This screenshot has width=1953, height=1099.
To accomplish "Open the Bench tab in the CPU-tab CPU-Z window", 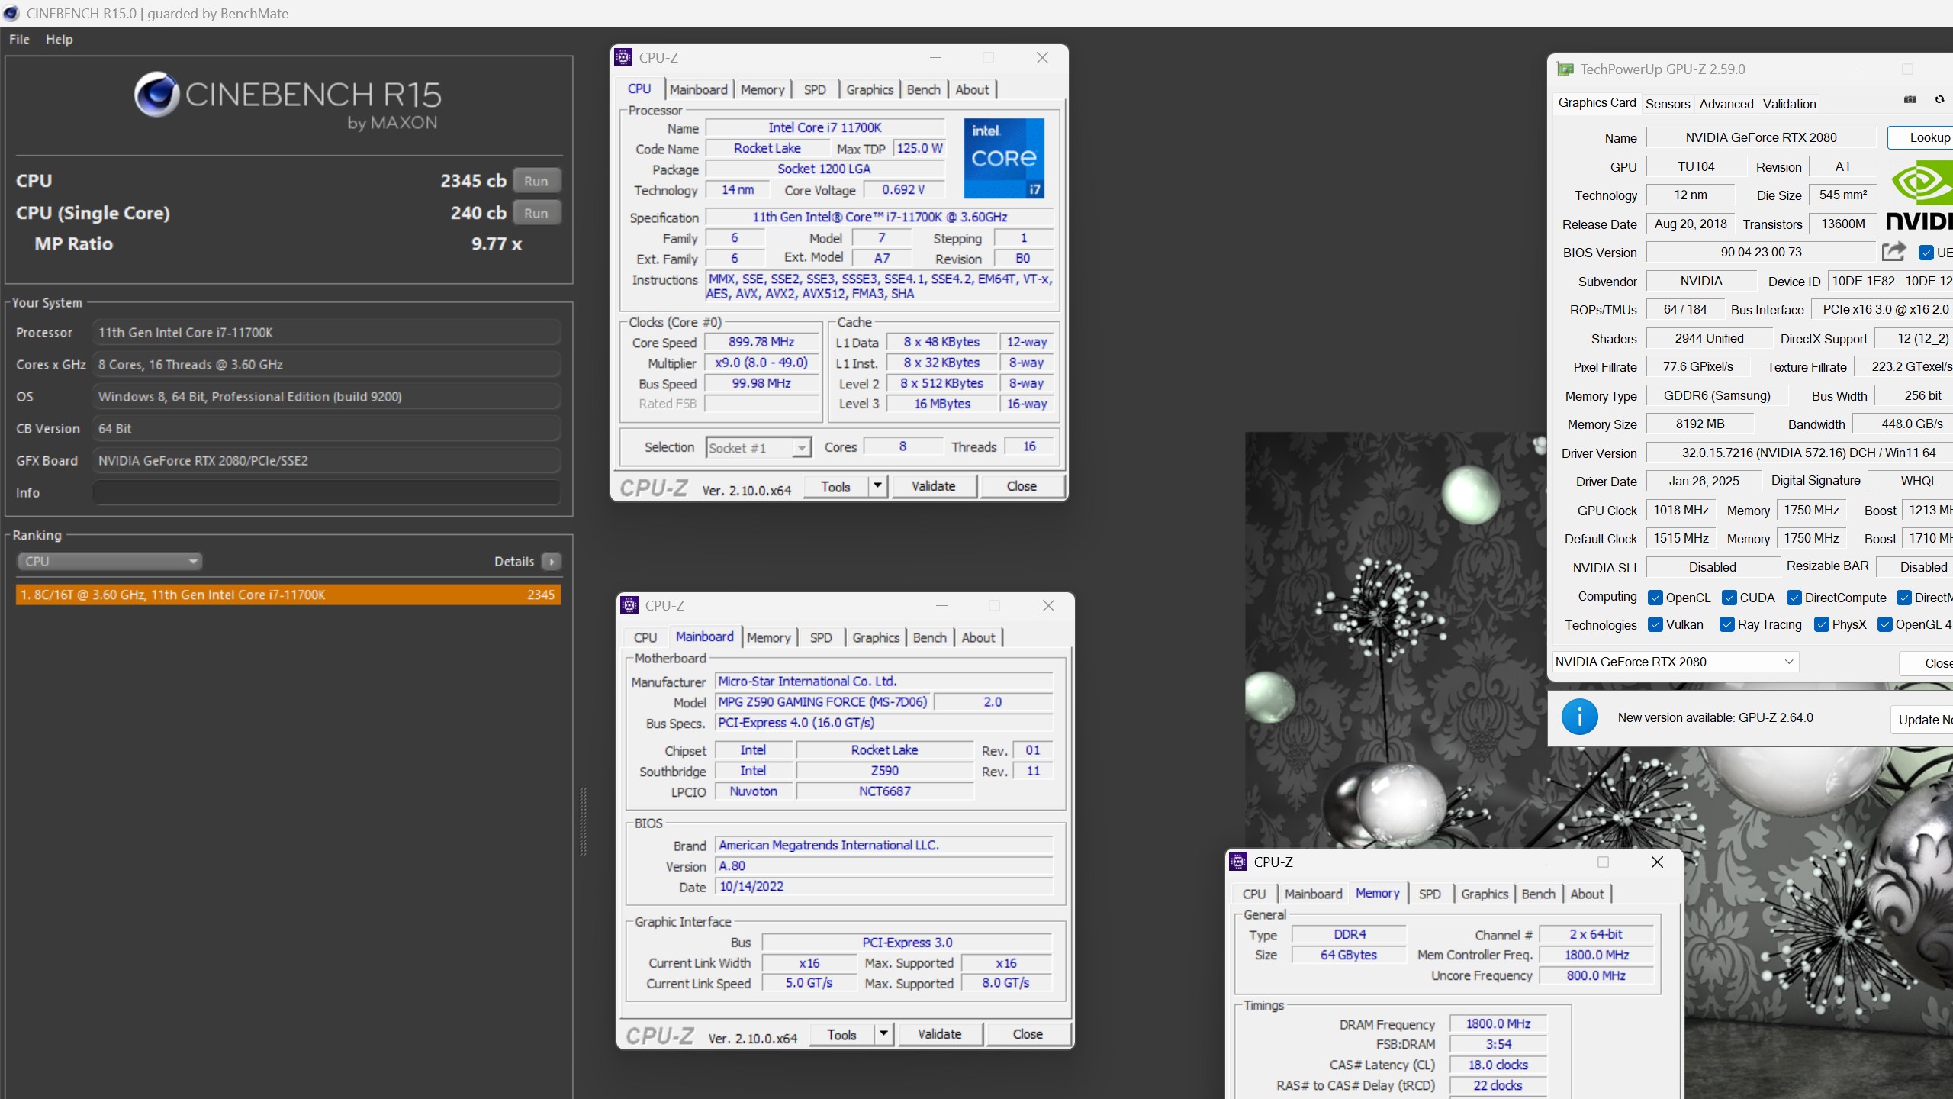I will tap(923, 89).
